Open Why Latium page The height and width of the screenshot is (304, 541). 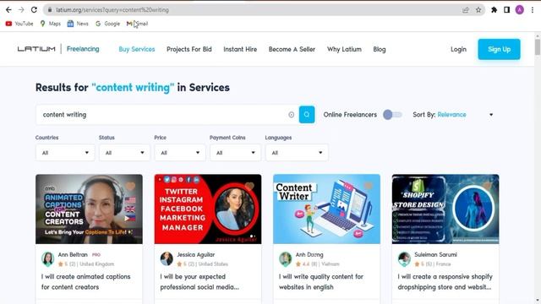(344, 49)
